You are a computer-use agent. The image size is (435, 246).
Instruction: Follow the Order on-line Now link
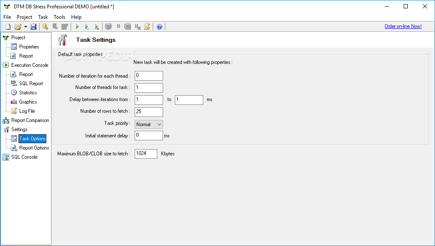click(x=403, y=26)
